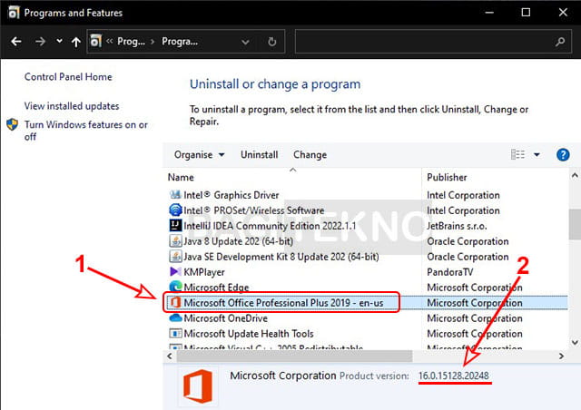581x410 pixels.
Task: Minimize the Programs and Features window
Action: click(489, 12)
